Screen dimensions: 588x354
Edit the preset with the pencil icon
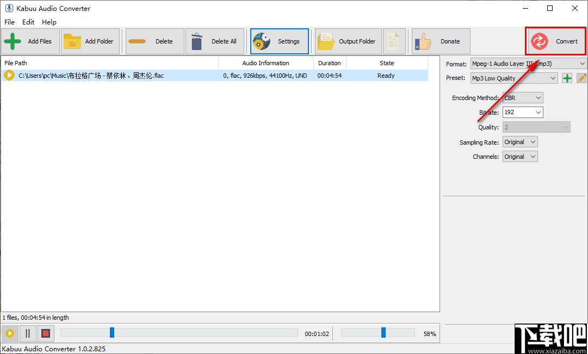[581, 78]
